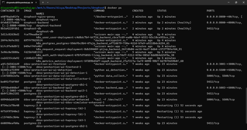Click container ID 39750e6448ef
Viewport: 247px width, 130px height.
tap(10, 88)
